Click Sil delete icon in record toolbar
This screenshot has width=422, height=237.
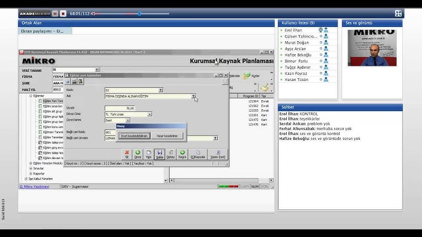point(127,154)
